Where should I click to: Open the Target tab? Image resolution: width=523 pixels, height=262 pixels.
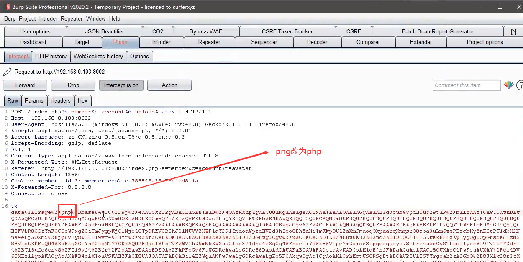click(82, 42)
